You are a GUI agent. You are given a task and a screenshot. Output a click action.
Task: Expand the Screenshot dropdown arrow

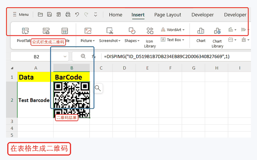[120, 41]
